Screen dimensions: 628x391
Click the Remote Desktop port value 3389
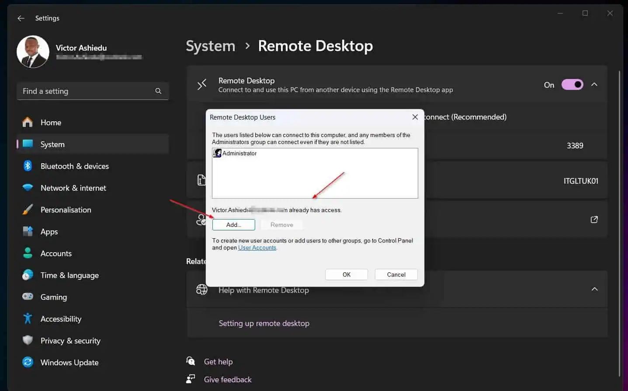(x=575, y=146)
